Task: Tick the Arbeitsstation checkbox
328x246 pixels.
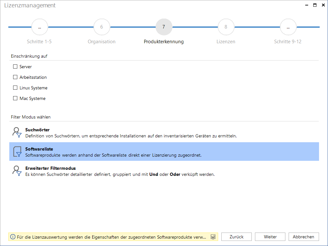Action: point(15,77)
